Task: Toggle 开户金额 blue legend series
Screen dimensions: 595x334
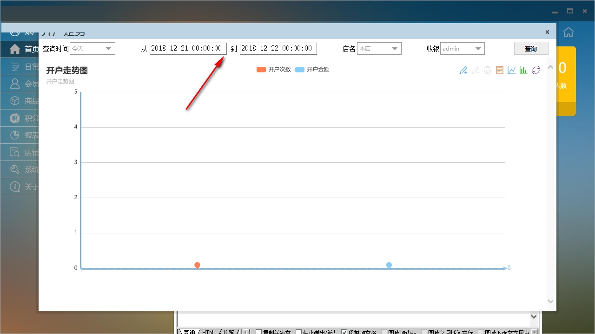Action: pyautogui.click(x=312, y=70)
